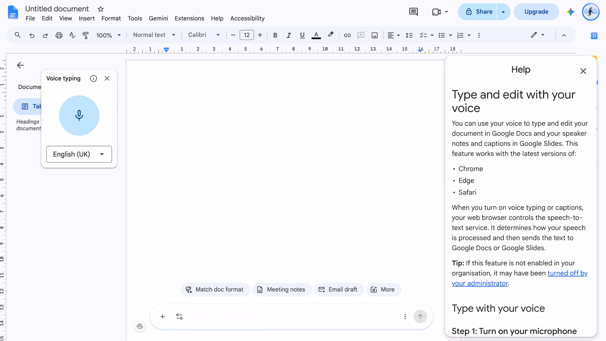Click the line and paragraph spacing icon
Viewport: 606px width, 341px height.
point(409,35)
